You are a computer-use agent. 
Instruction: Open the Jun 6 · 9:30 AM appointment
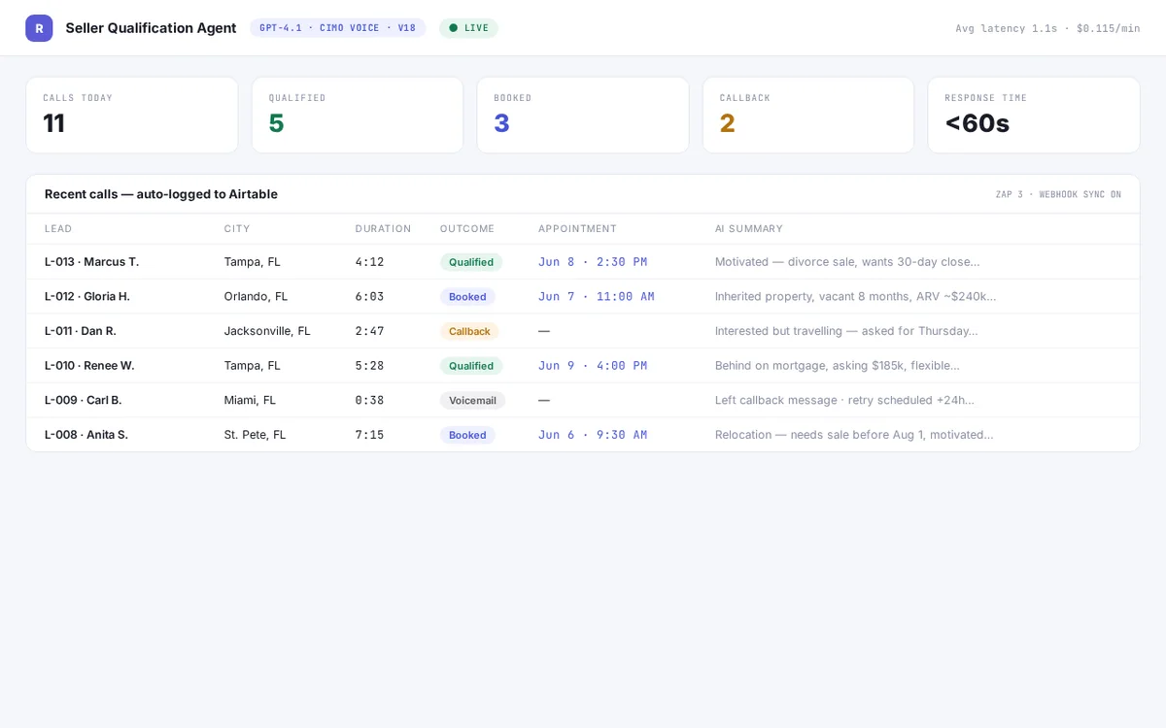(x=593, y=435)
